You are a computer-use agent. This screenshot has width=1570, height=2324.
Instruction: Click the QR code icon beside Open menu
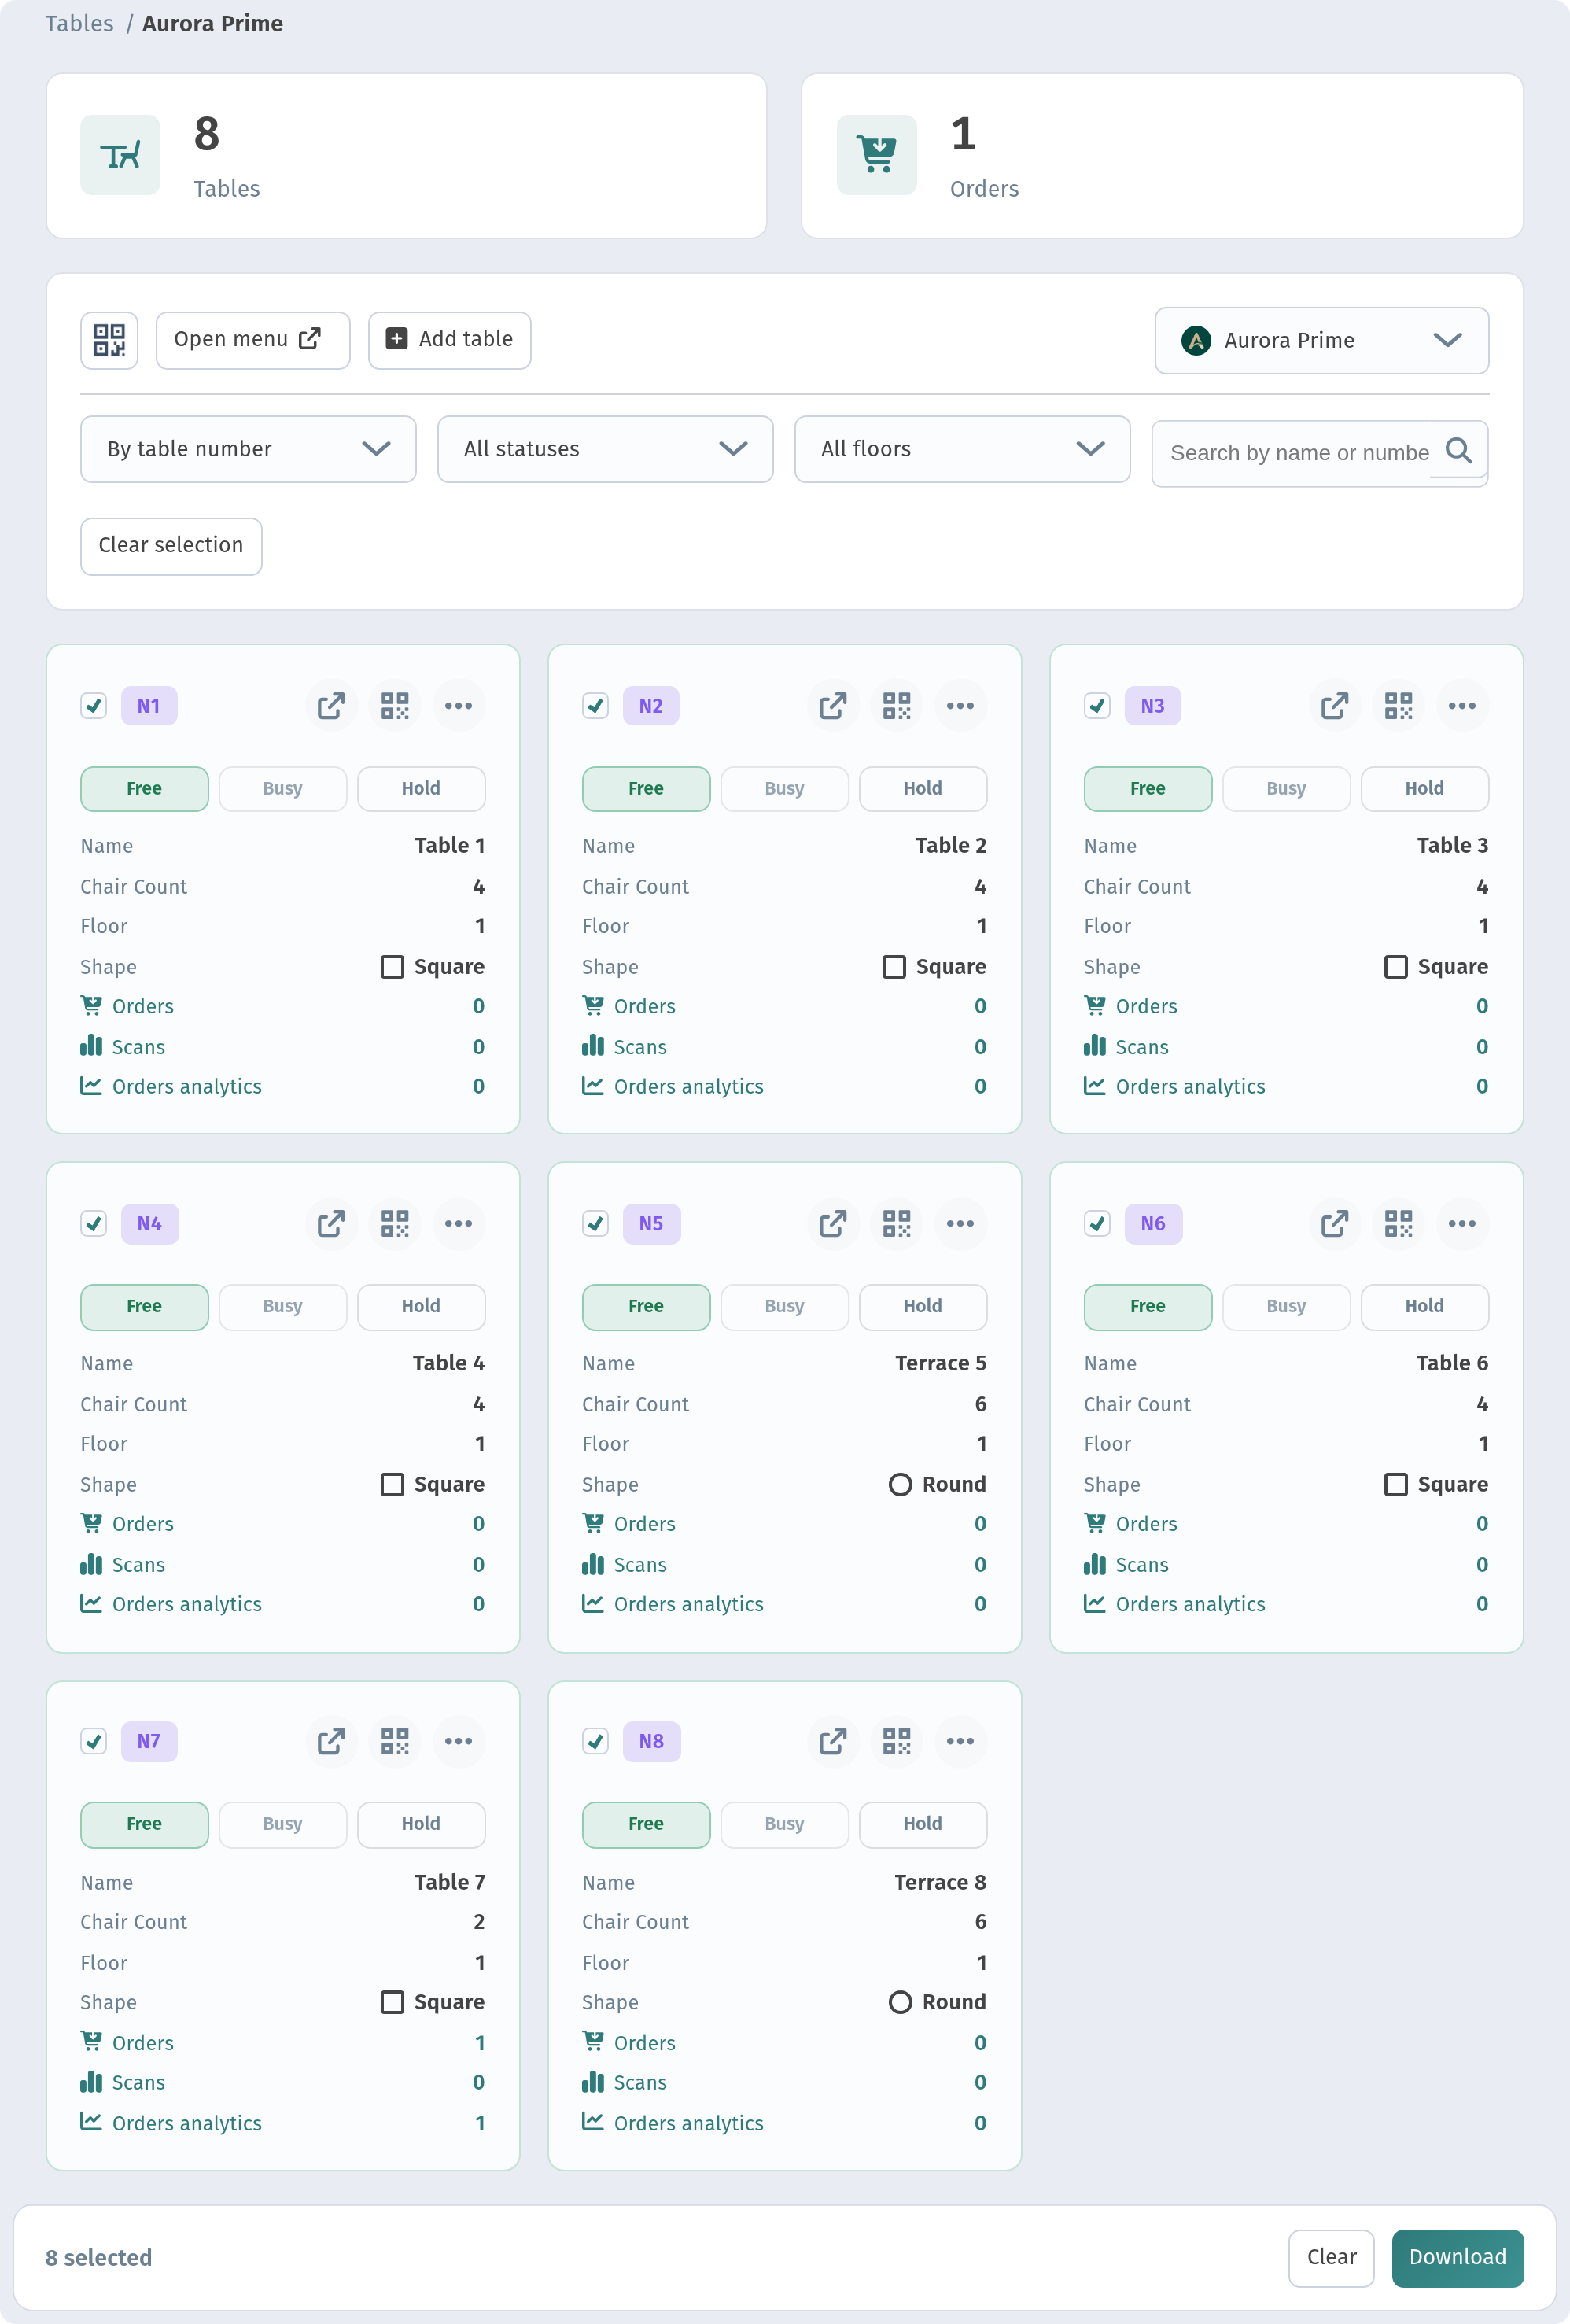[x=109, y=340]
